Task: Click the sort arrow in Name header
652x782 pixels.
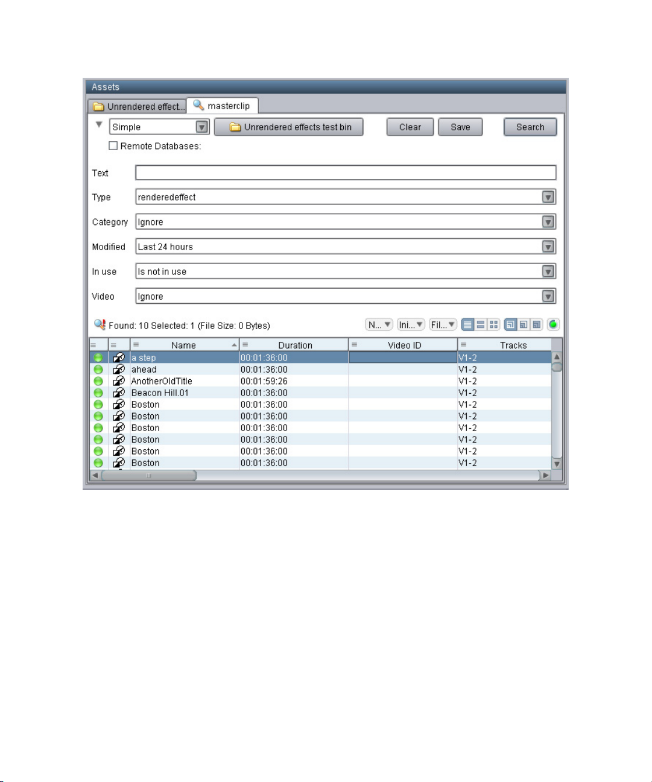Action: [x=234, y=345]
